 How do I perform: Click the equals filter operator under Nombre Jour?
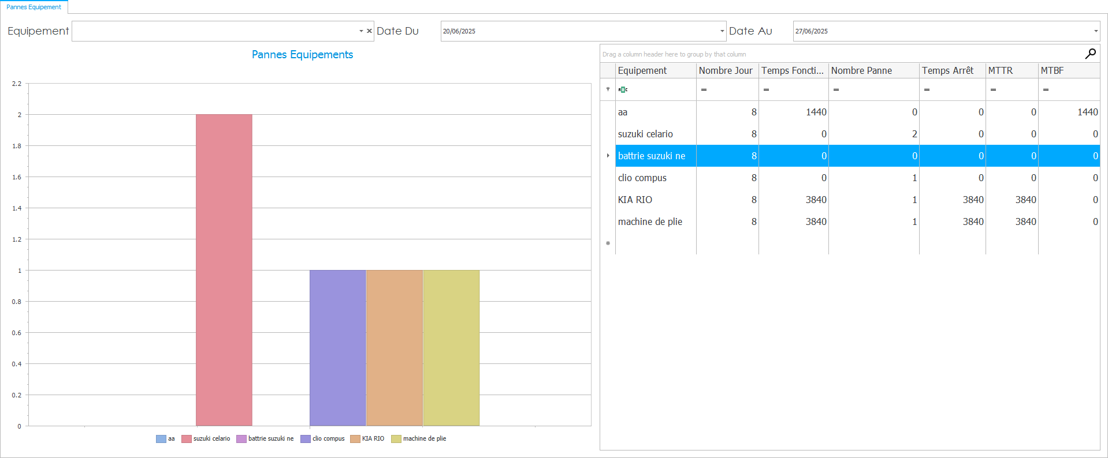(704, 89)
